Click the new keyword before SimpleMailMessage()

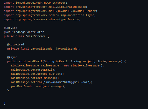point(67,66)
